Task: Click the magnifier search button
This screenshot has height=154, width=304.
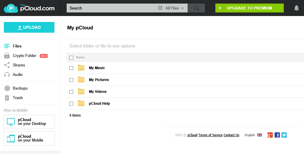Action: (196, 8)
